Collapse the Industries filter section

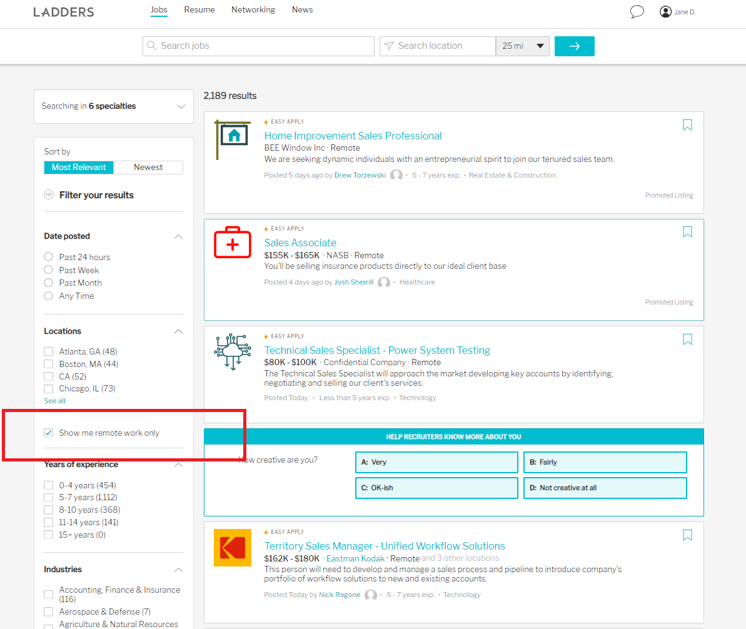pos(178,570)
